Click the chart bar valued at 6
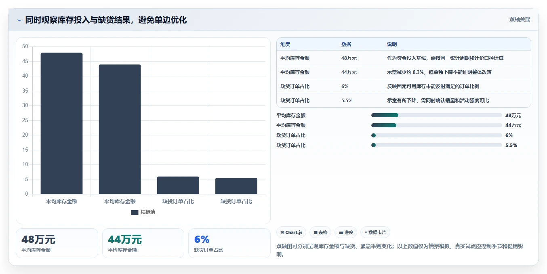The width and height of the screenshot is (547, 274). 178,185
